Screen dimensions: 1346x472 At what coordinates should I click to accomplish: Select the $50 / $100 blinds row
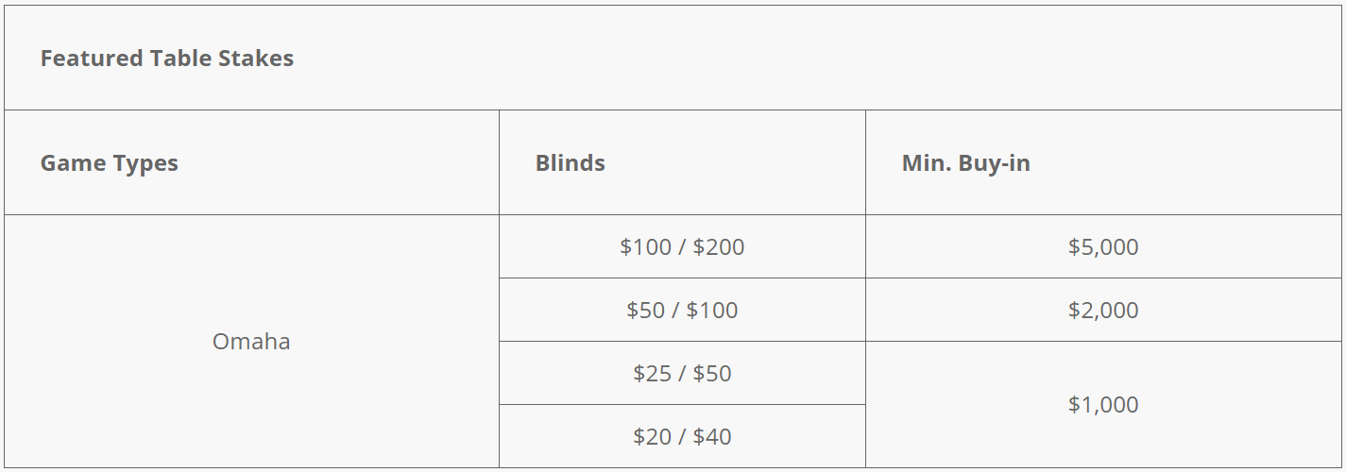click(x=682, y=310)
